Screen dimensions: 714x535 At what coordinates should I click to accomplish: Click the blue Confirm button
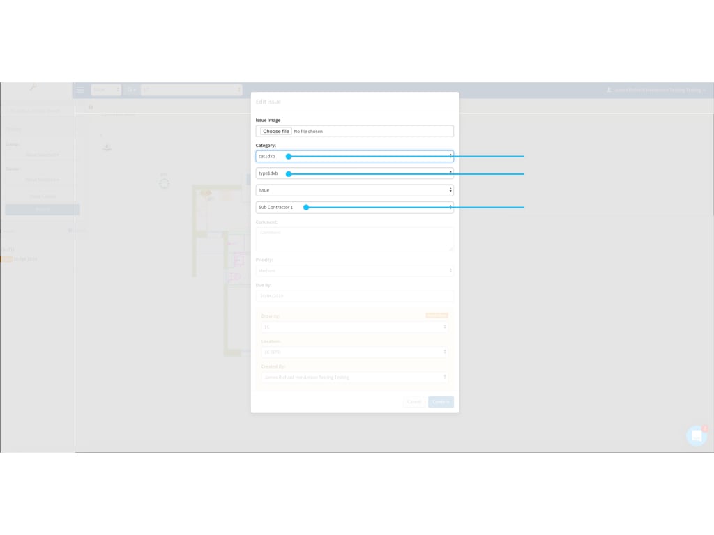pos(441,402)
